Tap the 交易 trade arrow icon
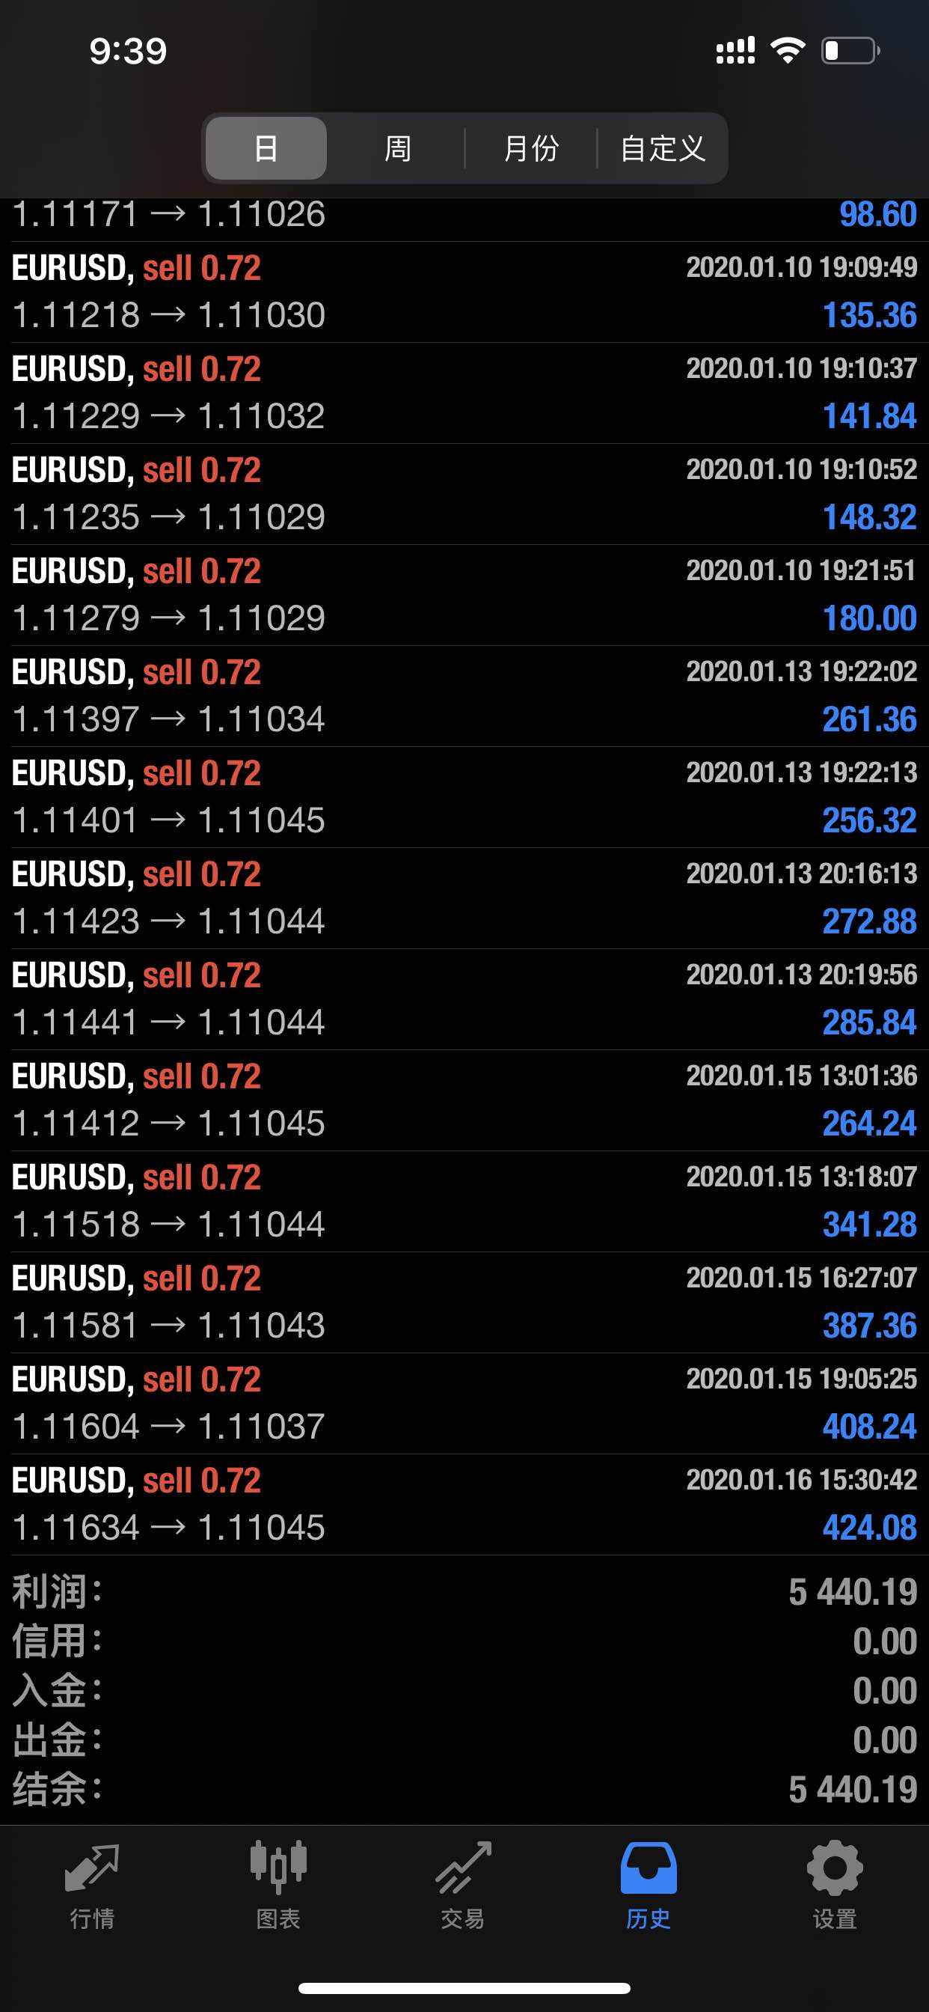This screenshot has height=2012, width=929. [x=463, y=1870]
